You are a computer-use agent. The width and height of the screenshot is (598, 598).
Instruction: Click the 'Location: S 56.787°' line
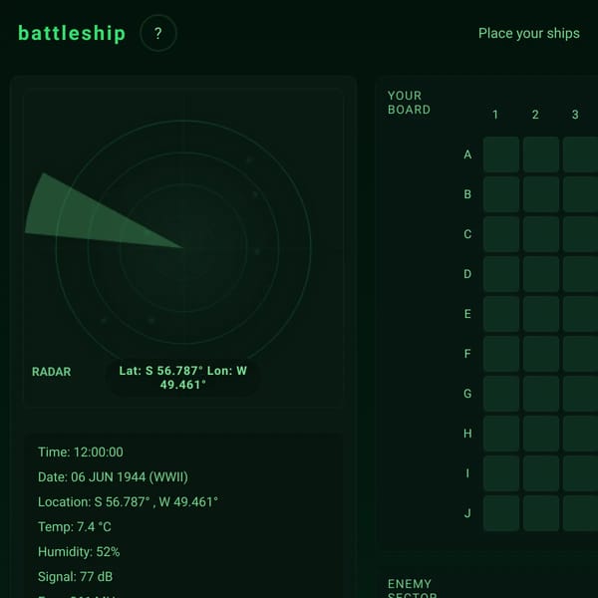click(x=129, y=502)
